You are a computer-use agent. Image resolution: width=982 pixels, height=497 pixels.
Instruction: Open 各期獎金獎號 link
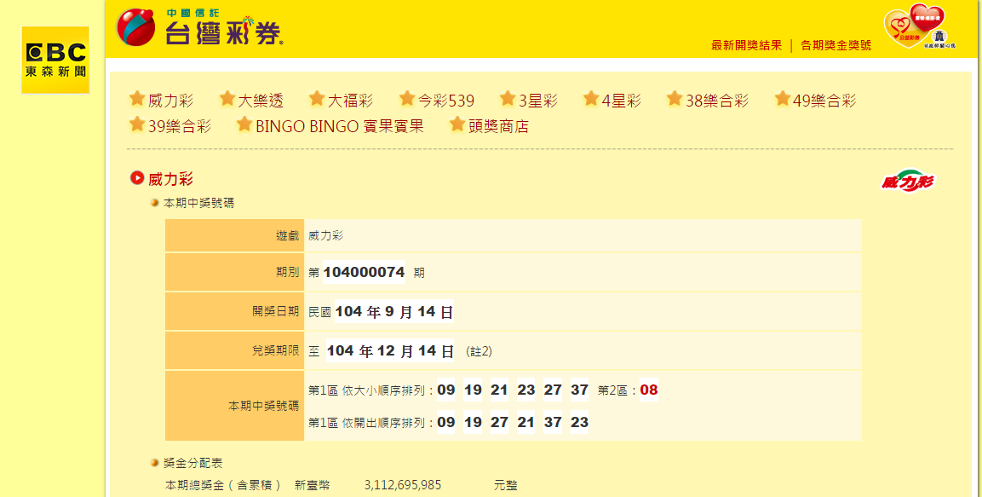(836, 45)
